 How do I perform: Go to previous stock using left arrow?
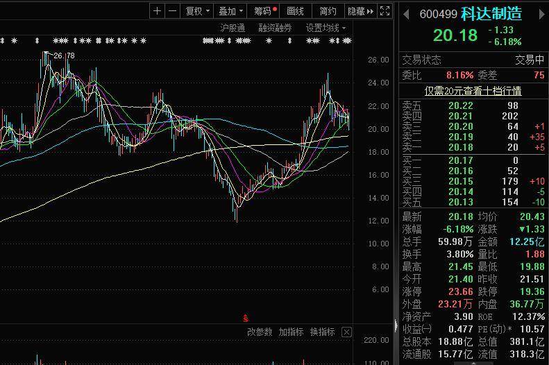[406, 15]
